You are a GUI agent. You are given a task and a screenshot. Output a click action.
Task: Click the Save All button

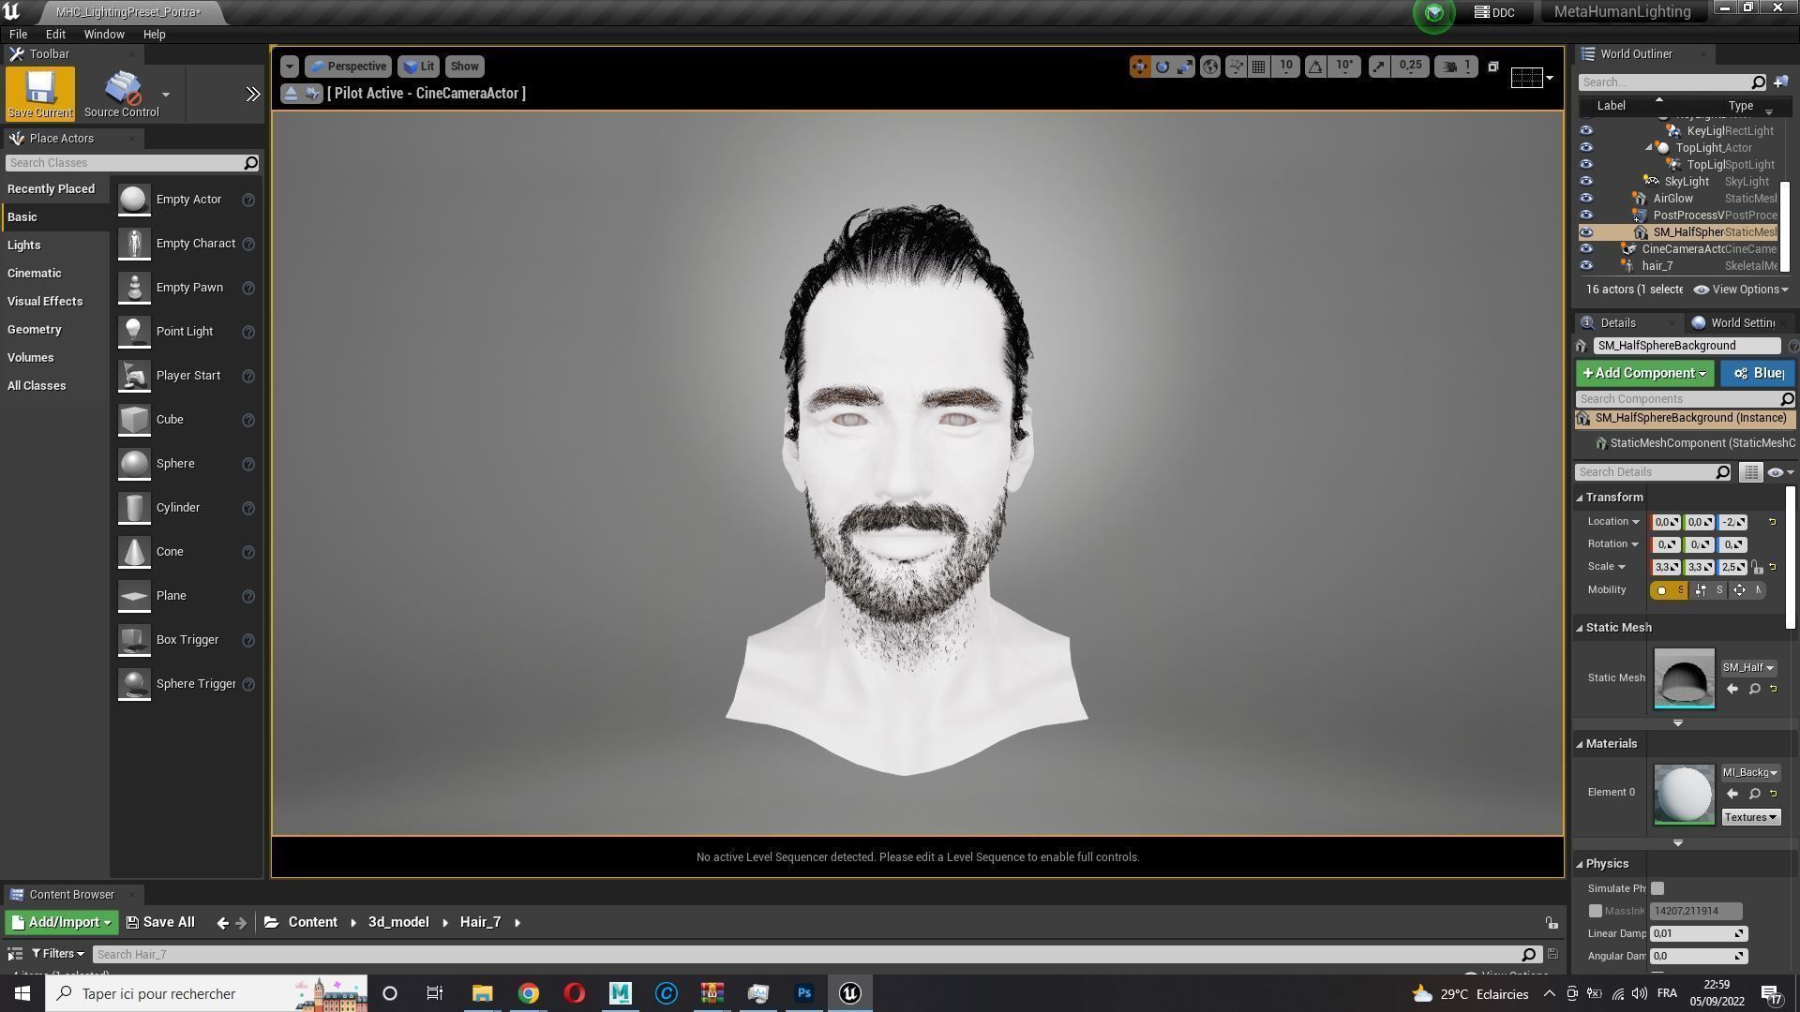(160, 923)
